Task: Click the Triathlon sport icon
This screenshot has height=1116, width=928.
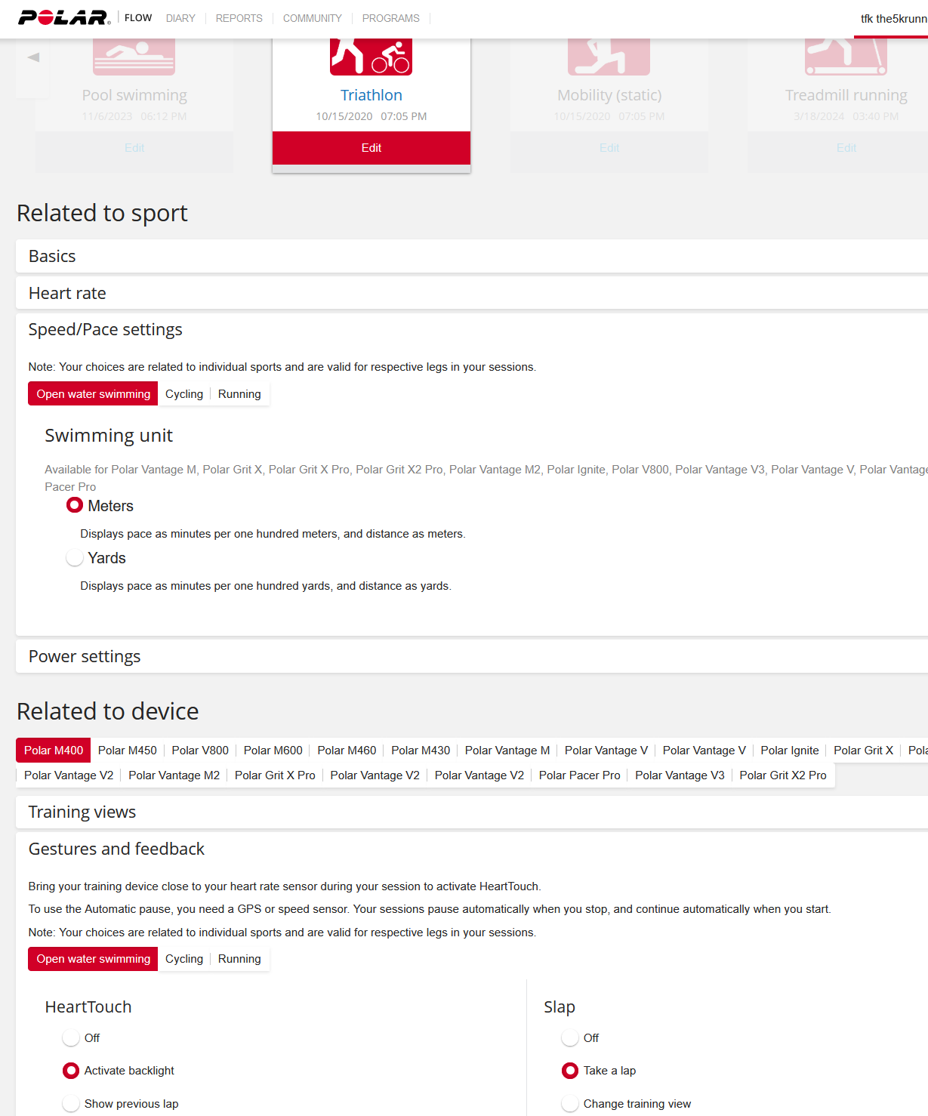Action: pyautogui.click(x=371, y=57)
